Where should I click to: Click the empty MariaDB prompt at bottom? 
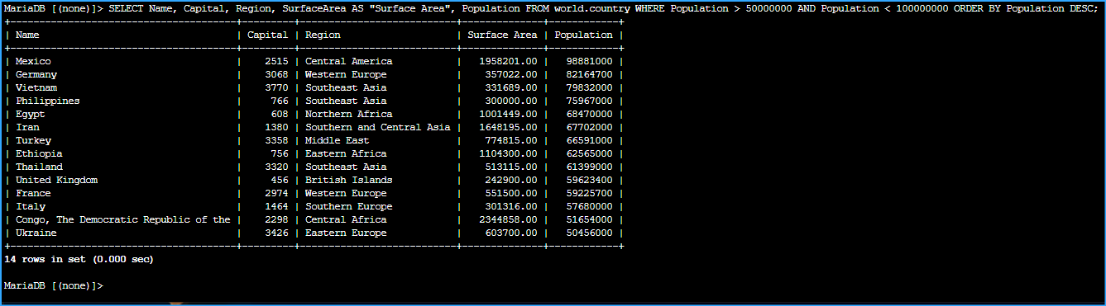click(x=54, y=286)
